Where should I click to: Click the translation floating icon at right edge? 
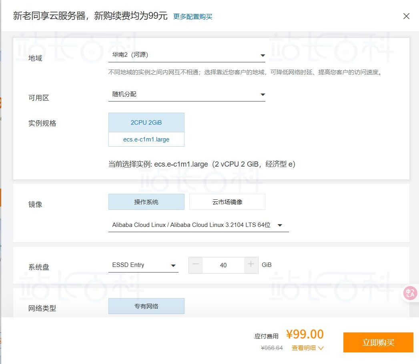click(410, 293)
